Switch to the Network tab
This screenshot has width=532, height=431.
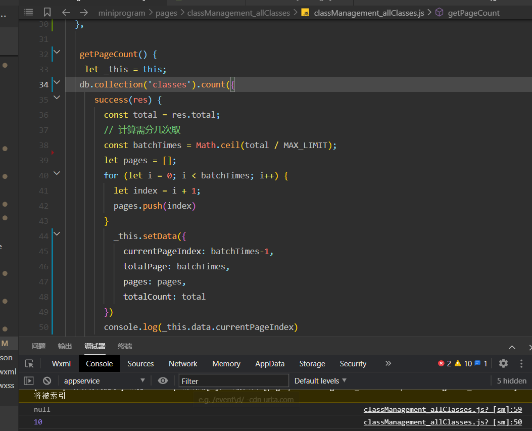(183, 363)
